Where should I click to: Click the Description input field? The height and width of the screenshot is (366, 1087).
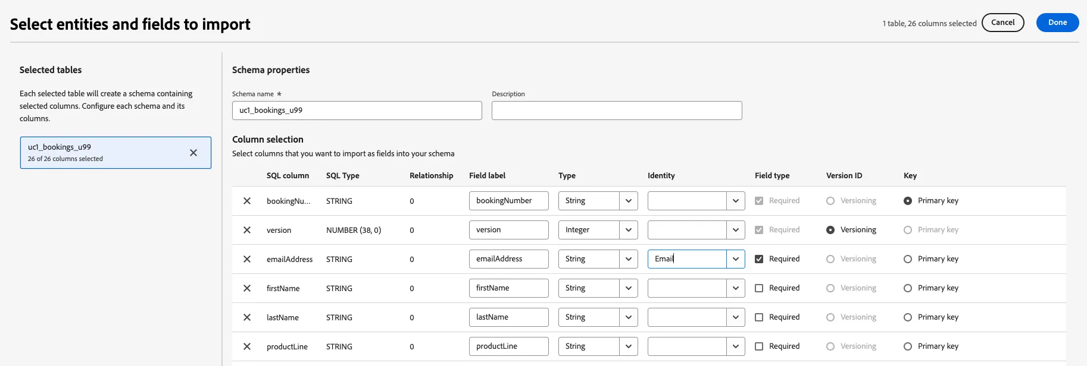click(617, 111)
